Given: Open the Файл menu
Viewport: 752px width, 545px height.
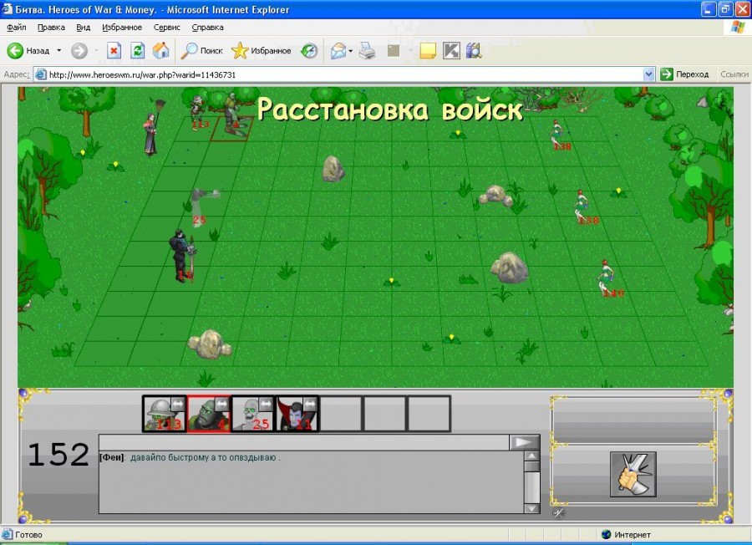Looking at the screenshot, I should click(17, 28).
